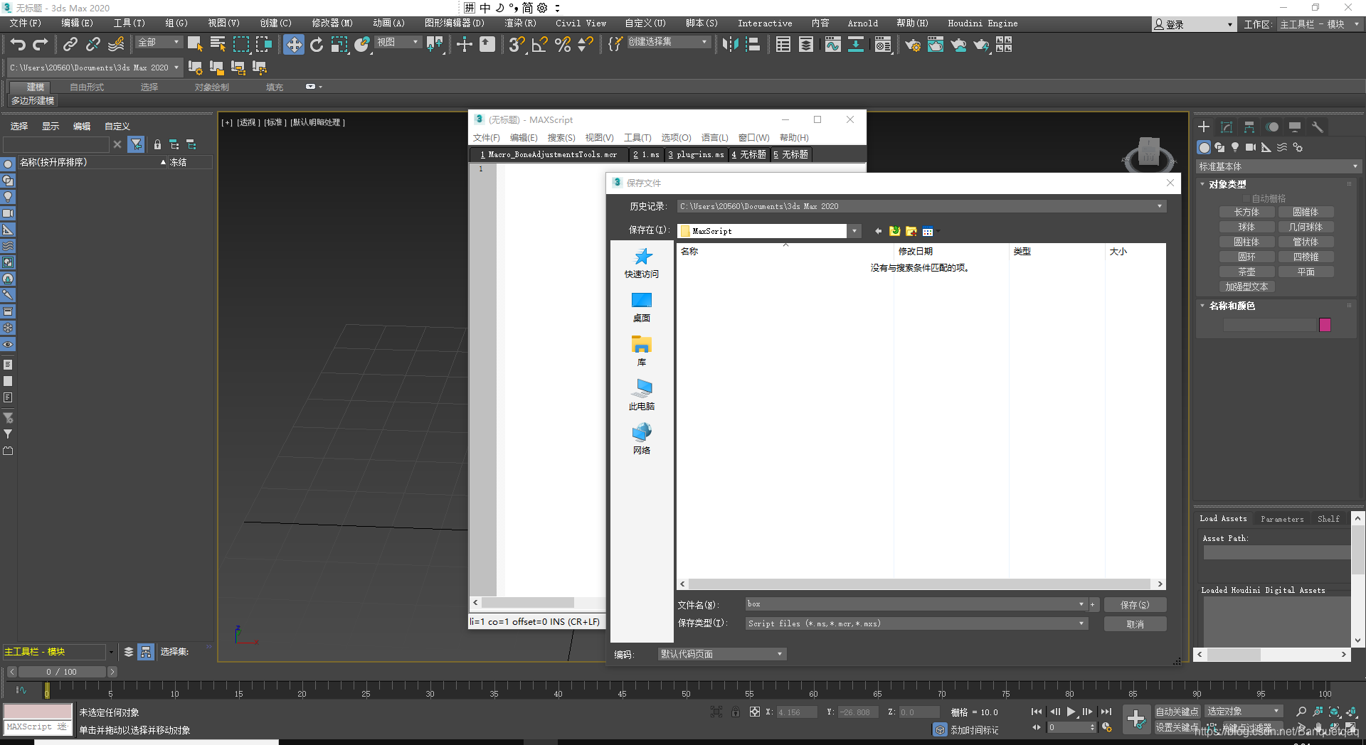Open 脚本(S) menu in main menubar
Image resolution: width=1366 pixels, height=745 pixels.
[701, 23]
